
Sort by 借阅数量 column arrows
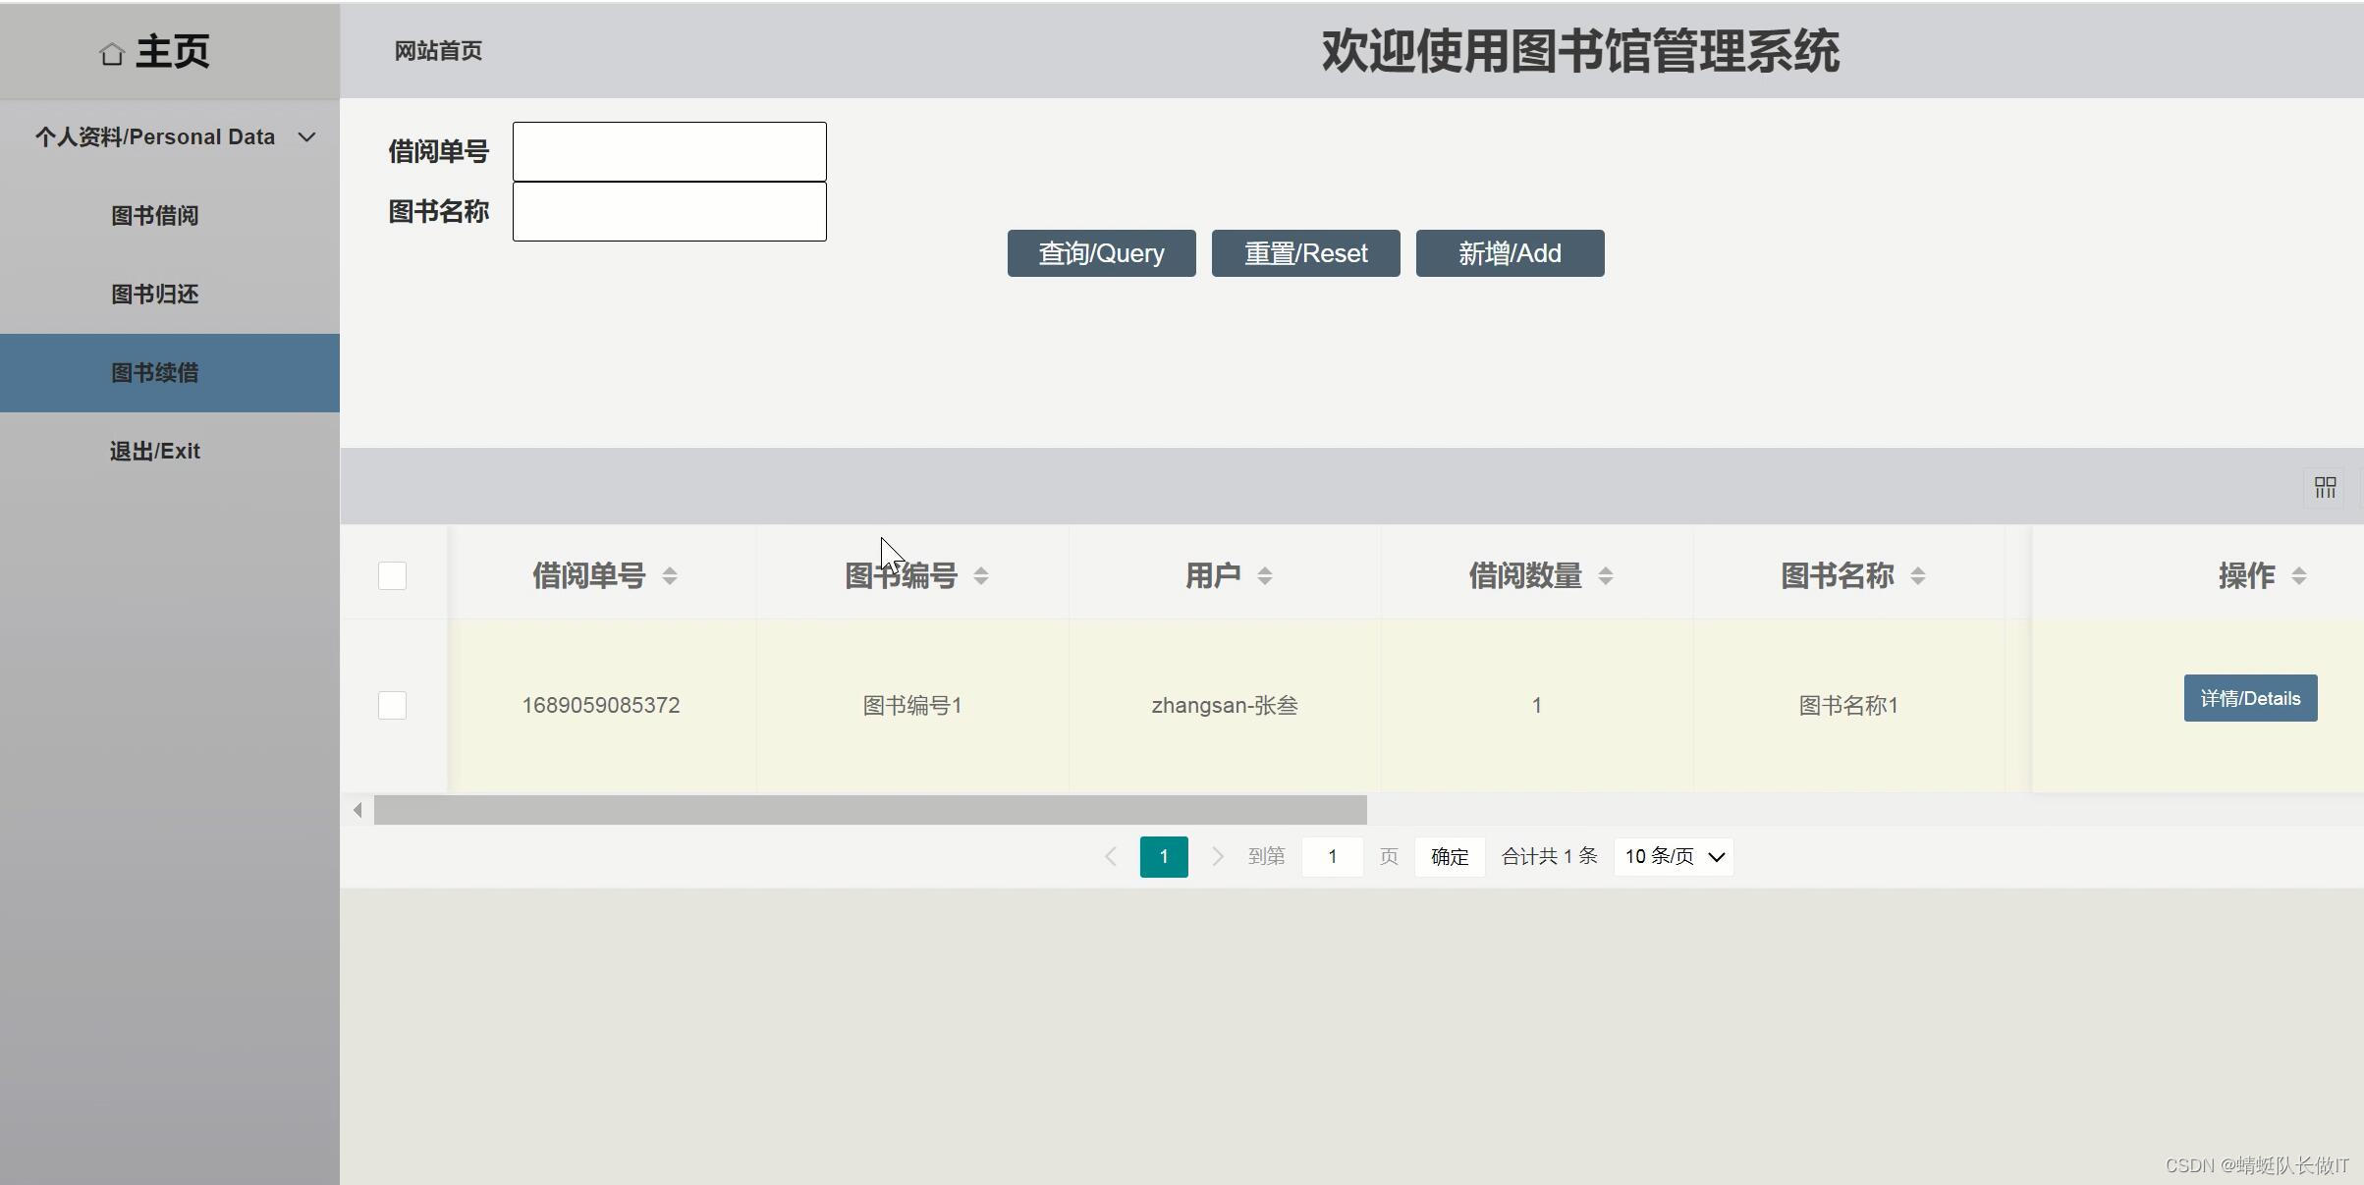coord(1606,576)
